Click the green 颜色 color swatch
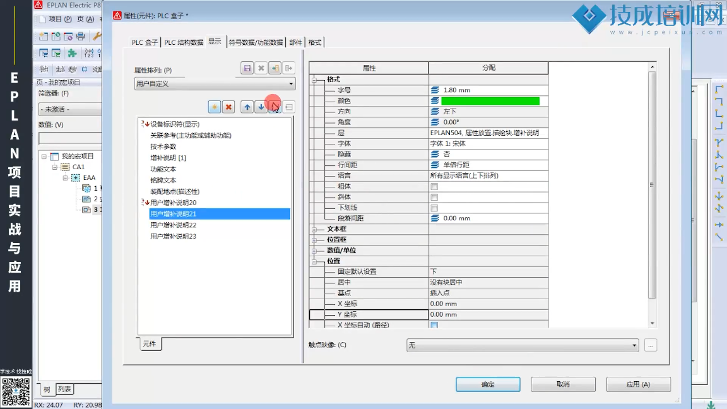 point(490,101)
